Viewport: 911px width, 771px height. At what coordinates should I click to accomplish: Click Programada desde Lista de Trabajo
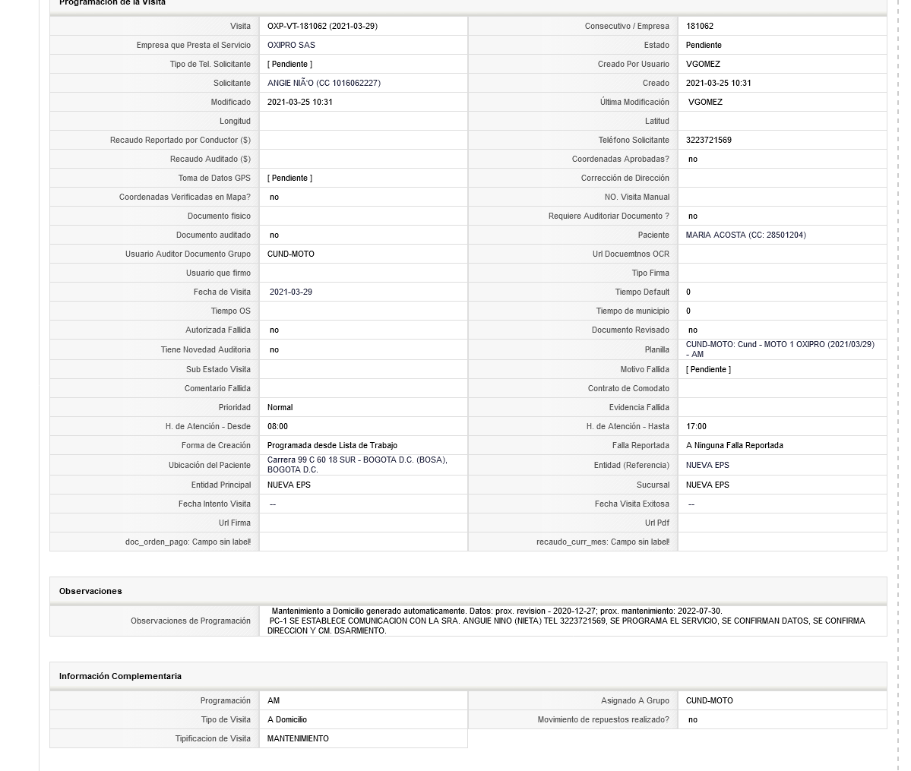pyautogui.click(x=332, y=446)
